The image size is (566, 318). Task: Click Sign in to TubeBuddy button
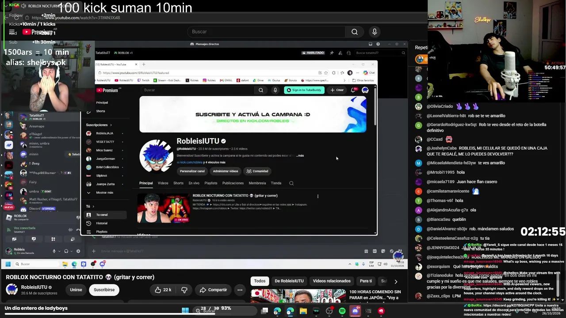304,90
